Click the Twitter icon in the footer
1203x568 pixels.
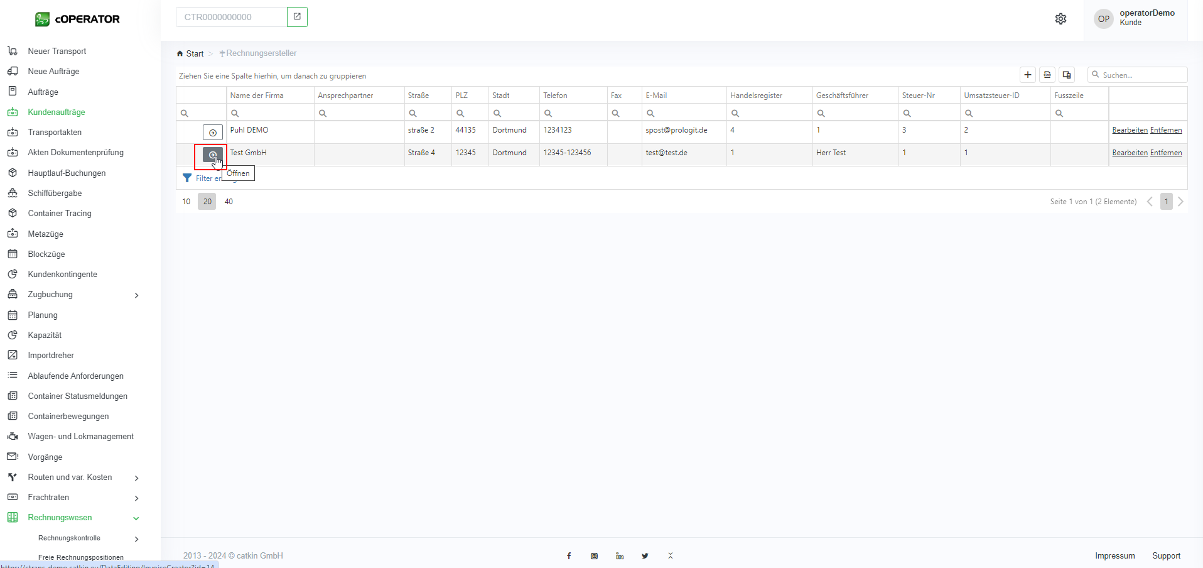(645, 556)
